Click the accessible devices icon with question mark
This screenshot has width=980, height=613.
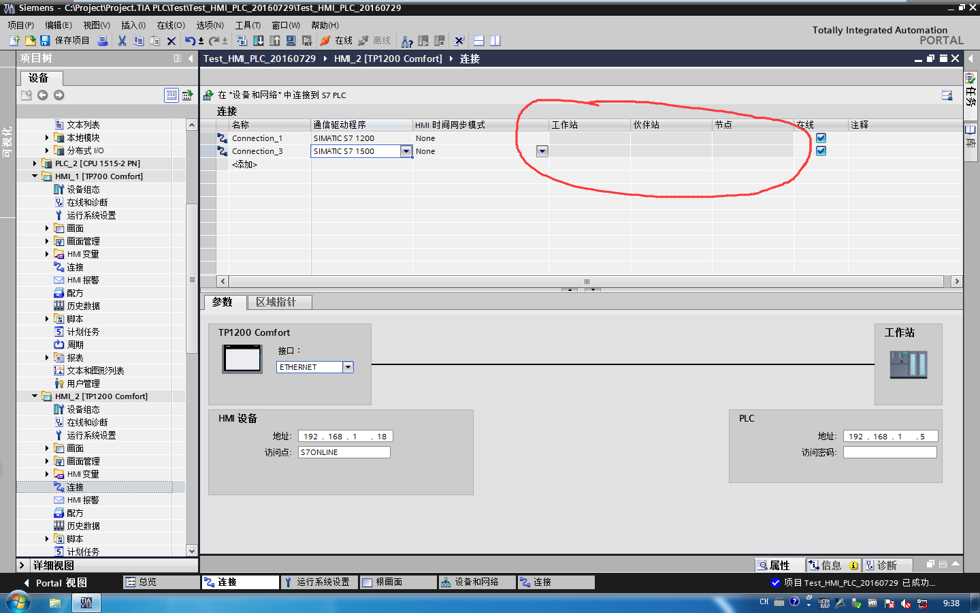click(x=407, y=42)
